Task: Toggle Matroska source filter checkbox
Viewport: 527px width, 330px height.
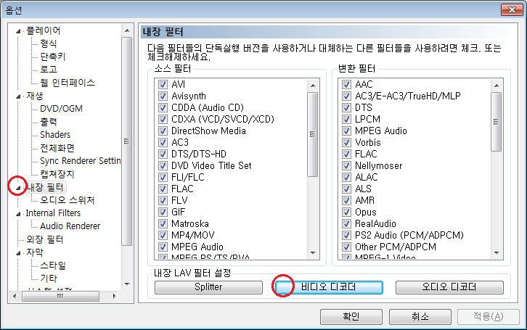Action: [163, 223]
